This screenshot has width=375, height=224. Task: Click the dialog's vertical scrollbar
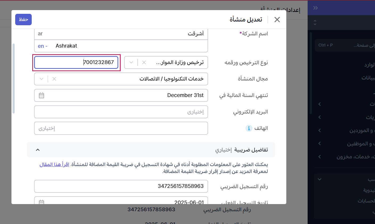(x=14, y=78)
